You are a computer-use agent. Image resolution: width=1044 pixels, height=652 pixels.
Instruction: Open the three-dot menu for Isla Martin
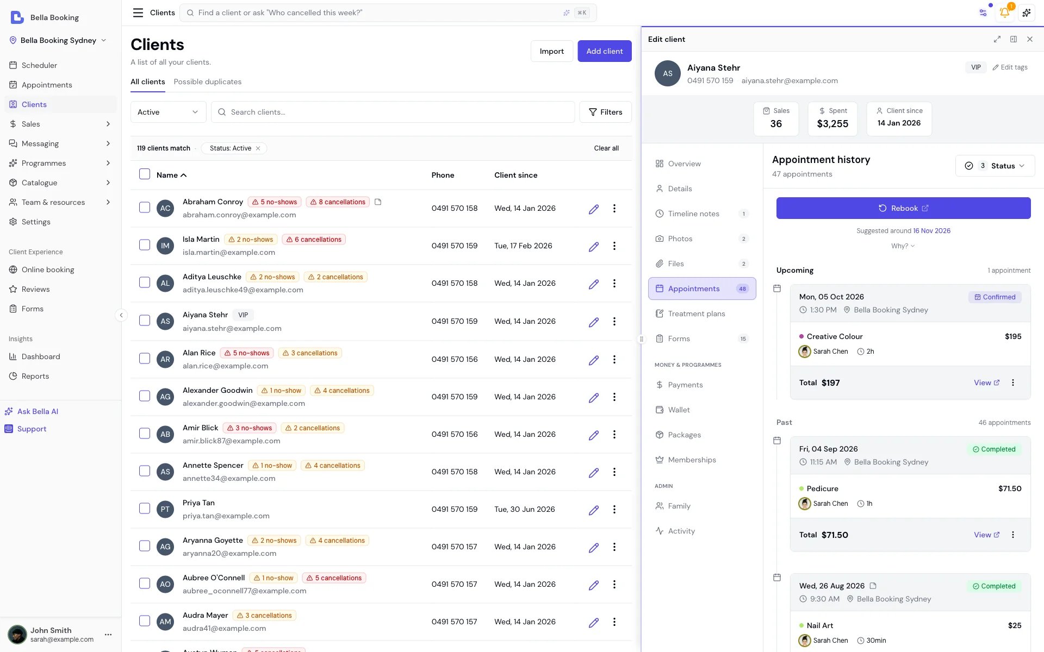(614, 246)
